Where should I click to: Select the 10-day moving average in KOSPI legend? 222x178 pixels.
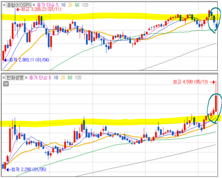point(63,5)
